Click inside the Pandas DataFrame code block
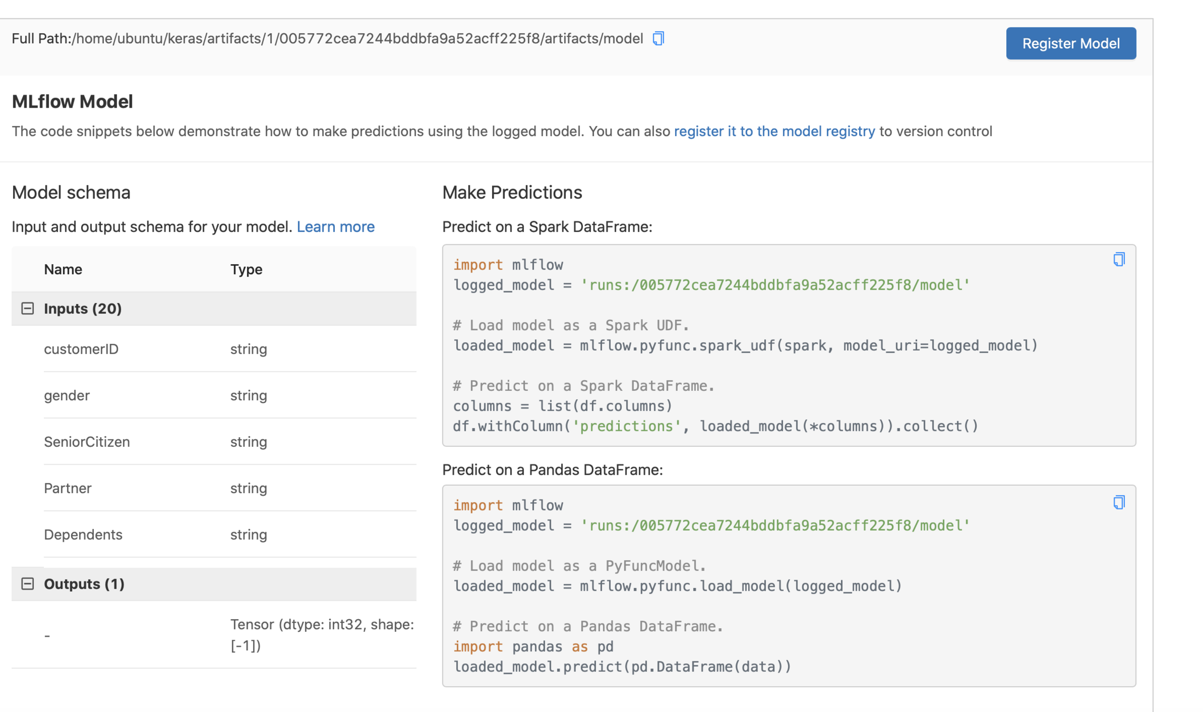Screen dimensions: 1203x712 tap(738, 607)
